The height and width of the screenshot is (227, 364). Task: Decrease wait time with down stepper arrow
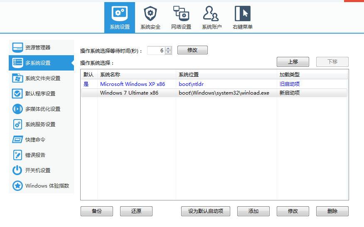168,52
